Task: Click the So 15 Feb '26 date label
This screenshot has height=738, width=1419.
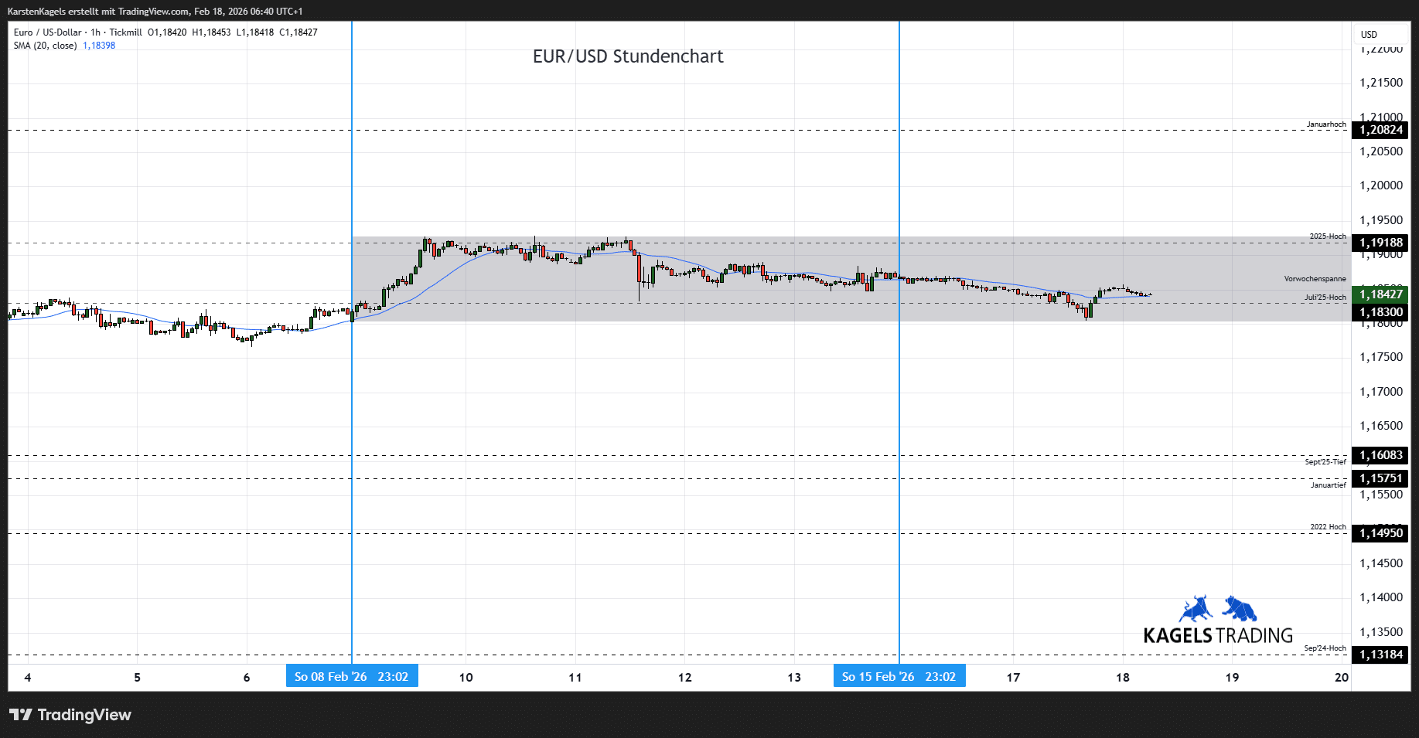Action: [899, 677]
